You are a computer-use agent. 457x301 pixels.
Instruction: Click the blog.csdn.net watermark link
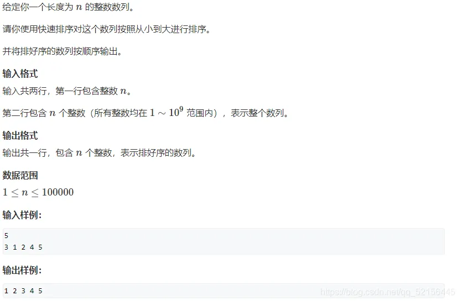point(387,292)
